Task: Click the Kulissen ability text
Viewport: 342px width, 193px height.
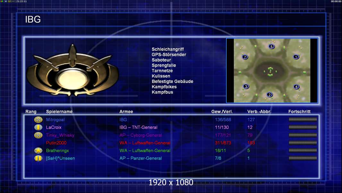Action: 161,76
